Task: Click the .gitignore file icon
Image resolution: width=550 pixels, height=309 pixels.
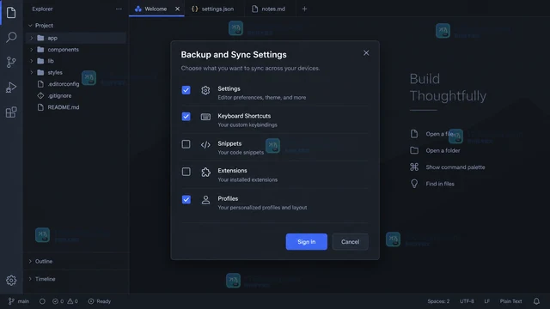Action: point(40,95)
